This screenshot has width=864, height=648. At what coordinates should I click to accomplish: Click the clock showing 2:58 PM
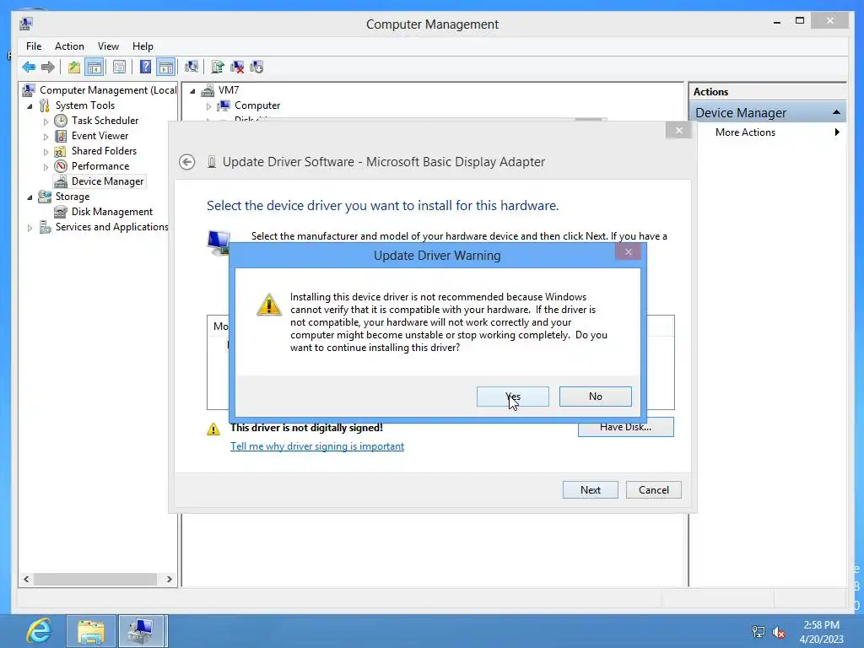[x=821, y=625]
